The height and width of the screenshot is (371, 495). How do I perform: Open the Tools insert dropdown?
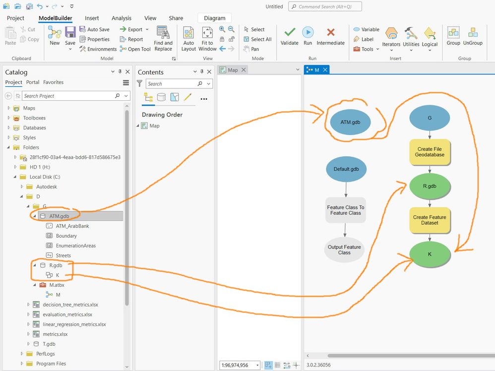tap(366, 49)
